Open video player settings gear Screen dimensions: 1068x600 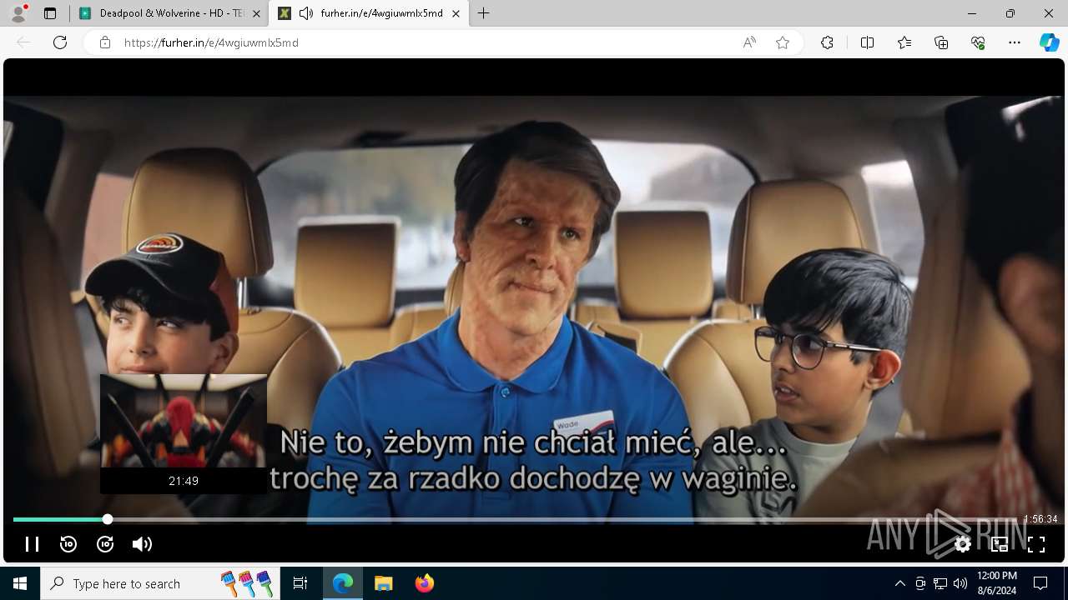coord(963,544)
